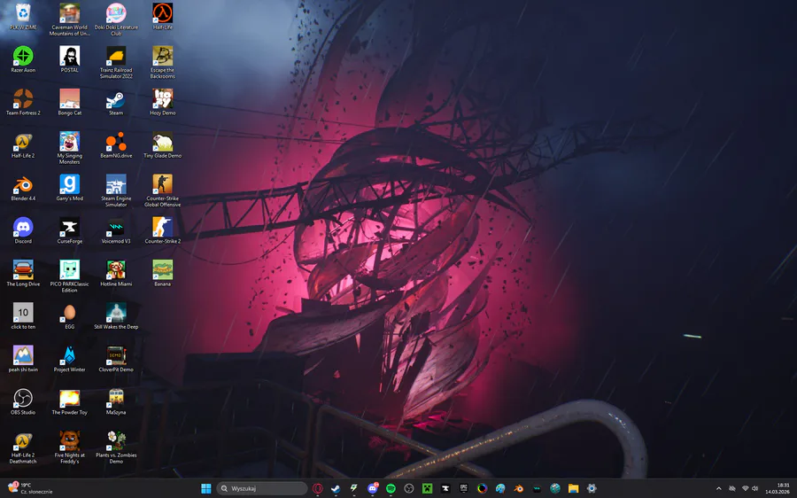797x498 pixels.
Task: Open OBS Studio from the taskbar
Action: (x=408, y=488)
